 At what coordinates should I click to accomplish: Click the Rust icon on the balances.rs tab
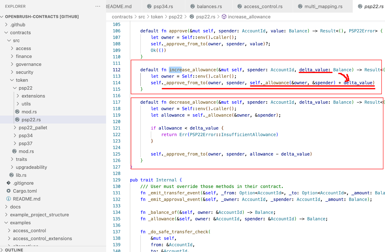[193, 6]
